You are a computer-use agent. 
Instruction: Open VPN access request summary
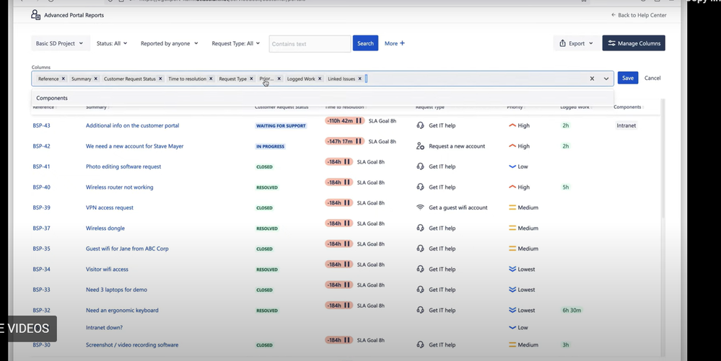110,208
